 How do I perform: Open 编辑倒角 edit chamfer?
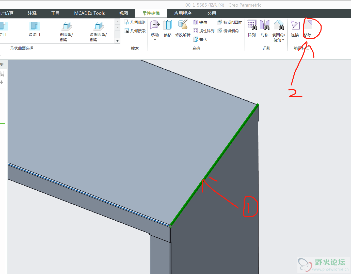point(228,31)
